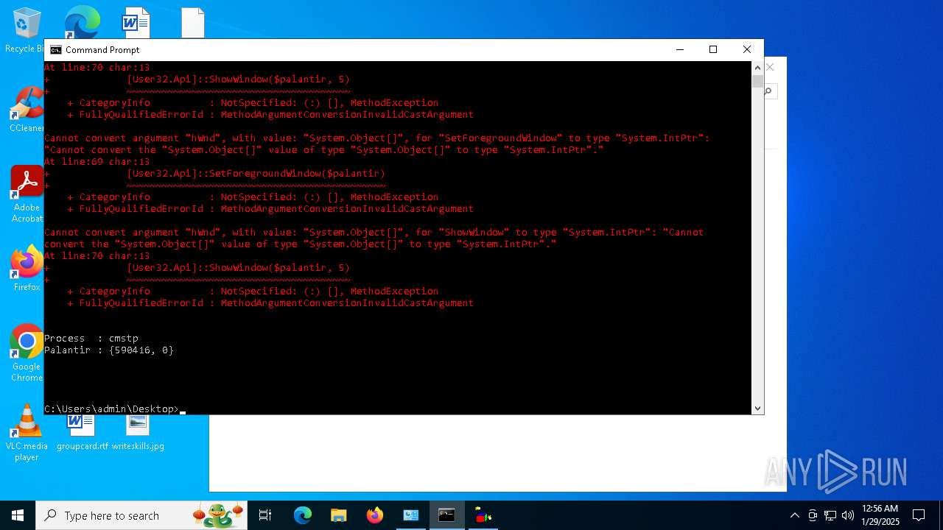Click the Microsoft Edge desktop shortcut
This screenshot has height=530, width=943.
(x=82, y=22)
